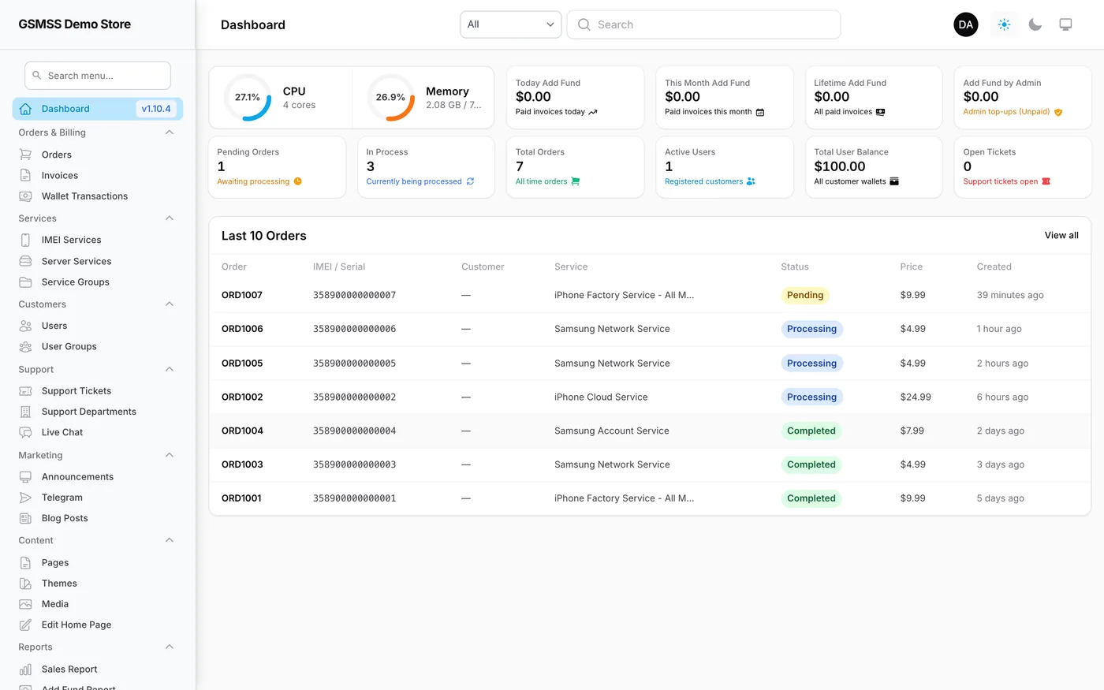Screen dimensions: 1104x690
Task: Click the Pages document icon
Action: (x=25, y=563)
